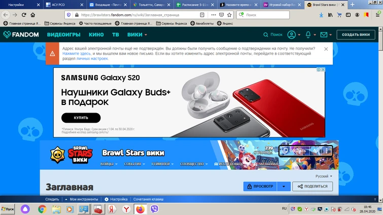Switch to Входящие - Почта tab
The image size is (383, 215).
(105, 5)
